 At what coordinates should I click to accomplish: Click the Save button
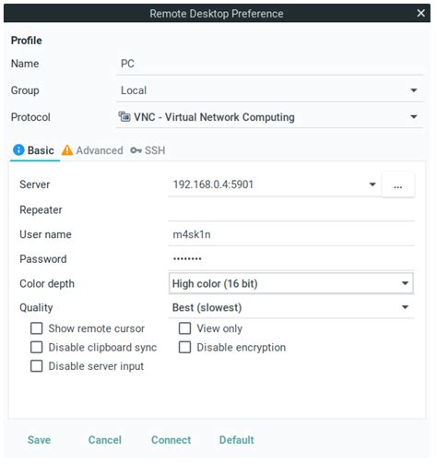tap(39, 440)
